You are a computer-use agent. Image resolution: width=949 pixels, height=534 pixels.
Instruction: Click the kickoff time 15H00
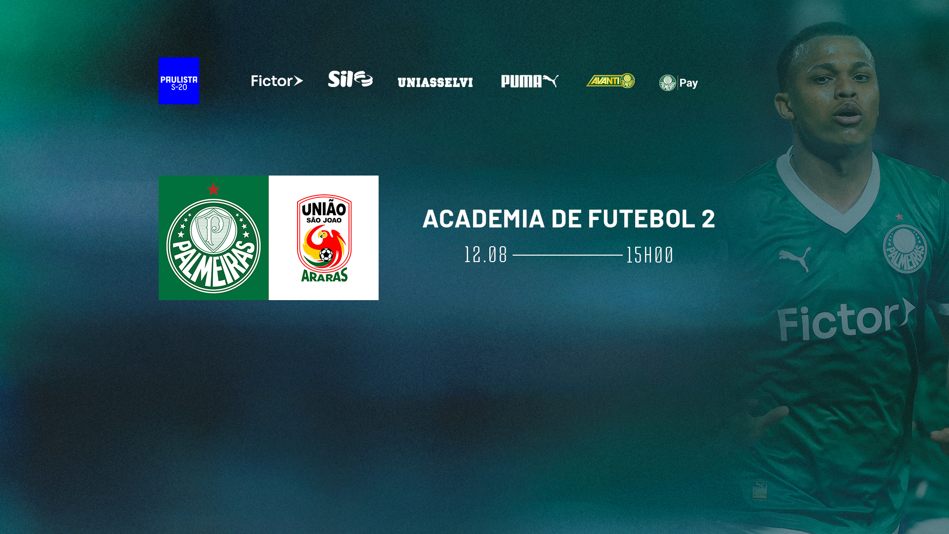tap(649, 255)
